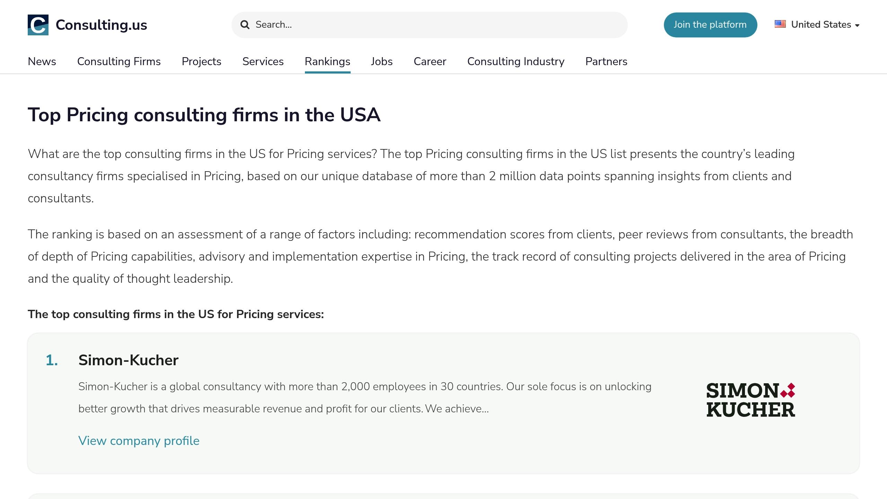Viewport: 887px width, 499px height.
Task: Click the Consulting.us logo icon
Action: [38, 25]
